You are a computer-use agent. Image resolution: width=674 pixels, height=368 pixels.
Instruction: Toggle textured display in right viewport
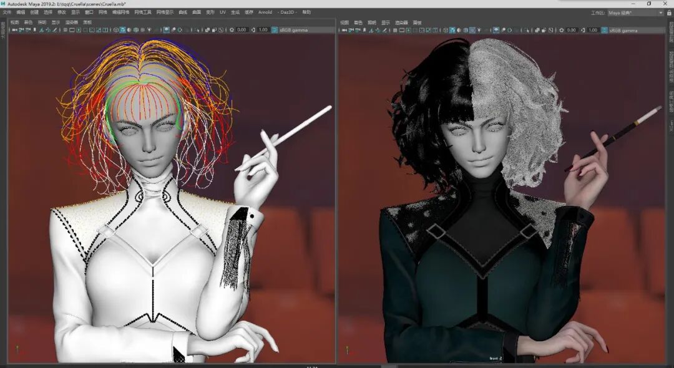pyautogui.click(x=472, y=31)
